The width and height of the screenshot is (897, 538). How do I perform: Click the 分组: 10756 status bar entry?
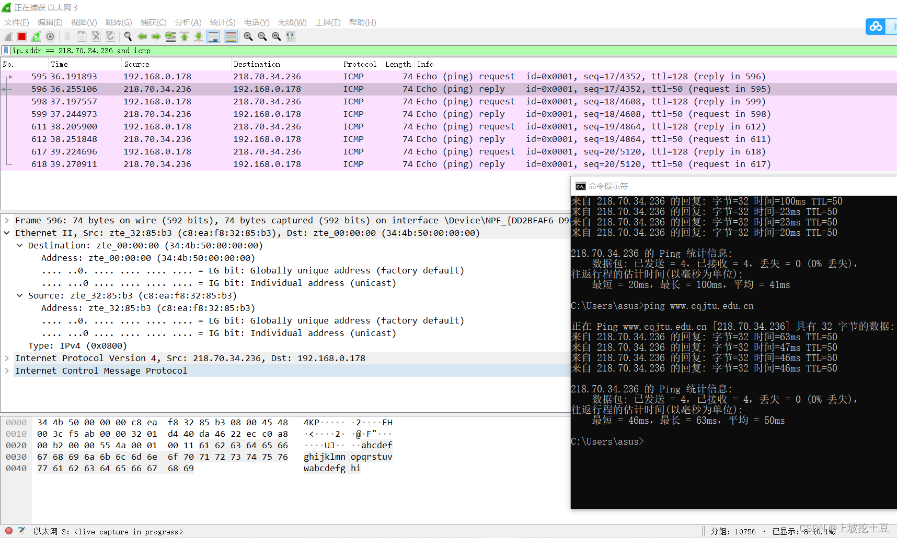point(733,532)
